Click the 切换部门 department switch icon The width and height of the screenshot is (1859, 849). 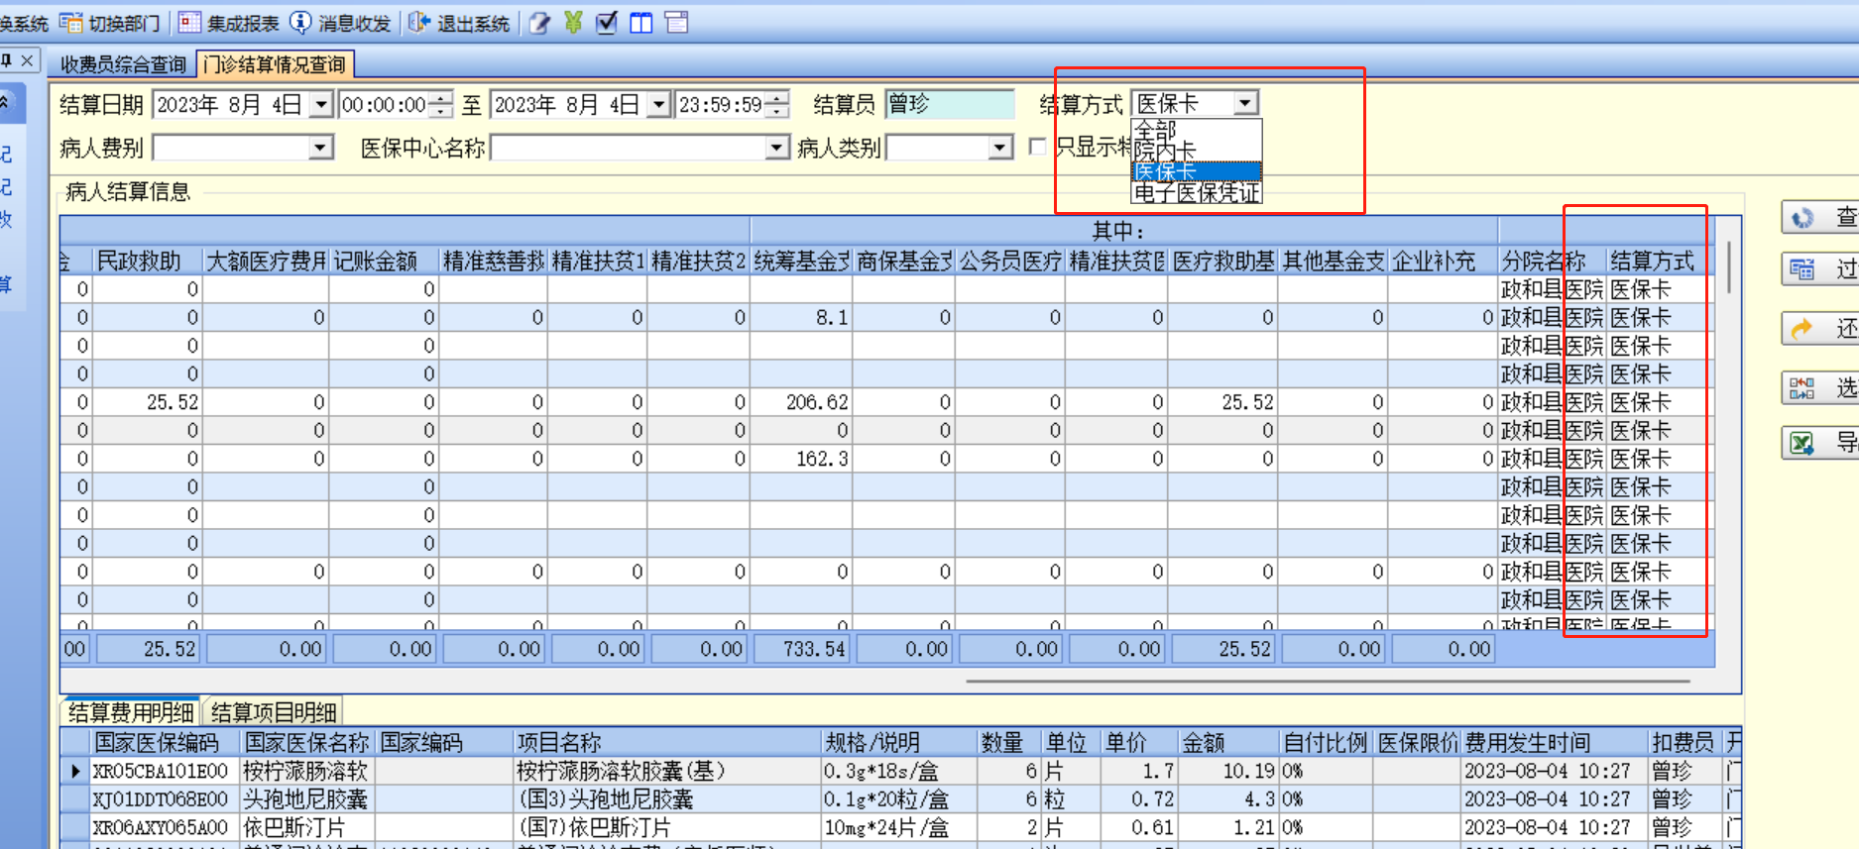point(70,23)
